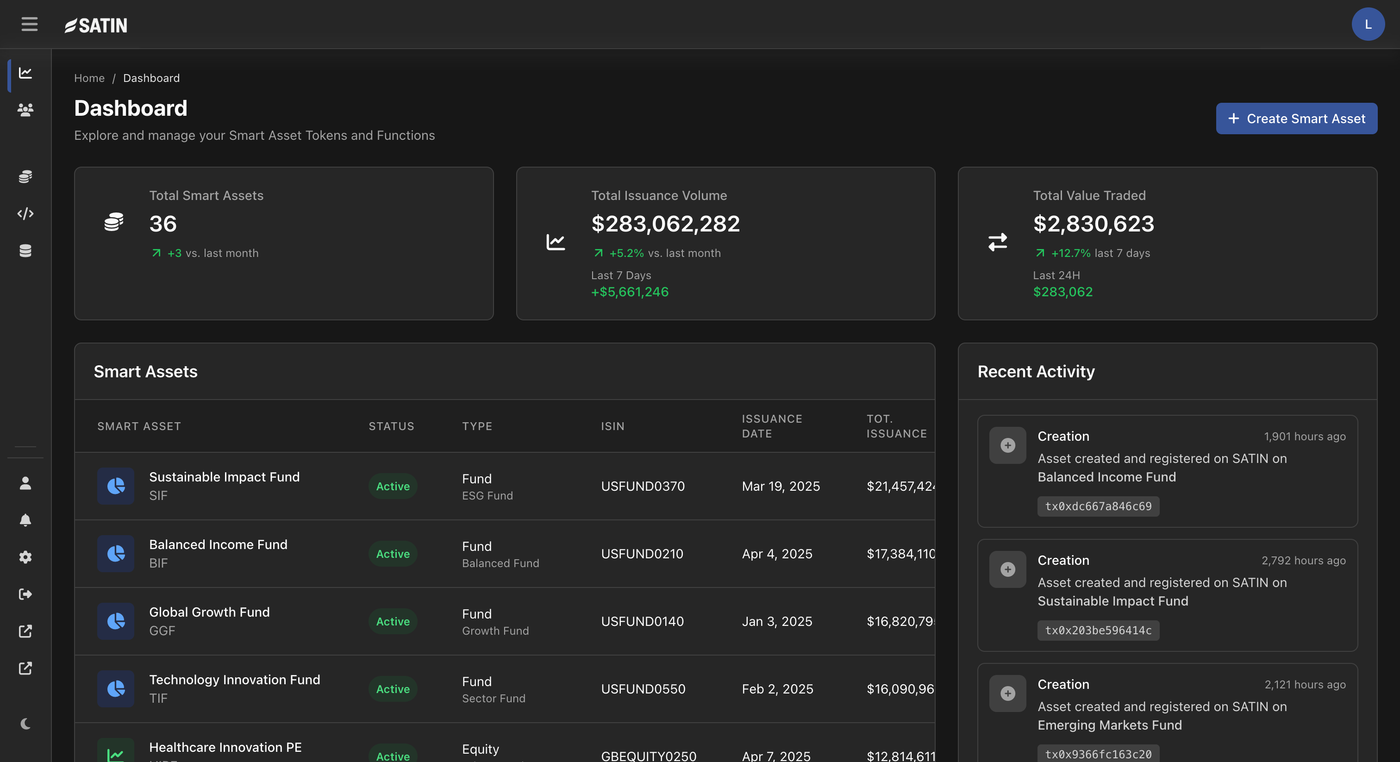Click plus icon of Emerging Markets Fund creation
This screenshot has width=1400, height=762.
click(x=1007, y=693)
